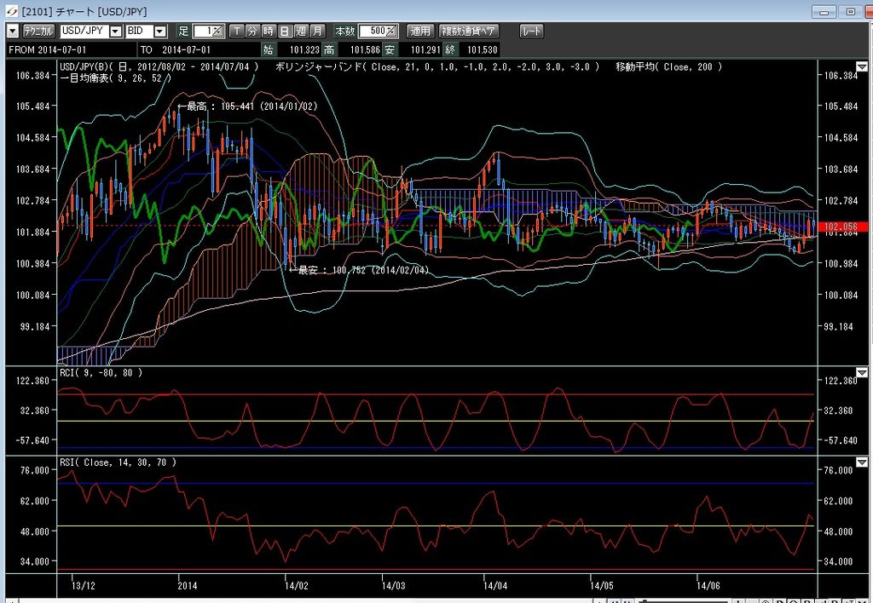873x603 pixels.
Task: Click the window title [2101] チャート [USD/JPY]
Action: click(84, 11)
